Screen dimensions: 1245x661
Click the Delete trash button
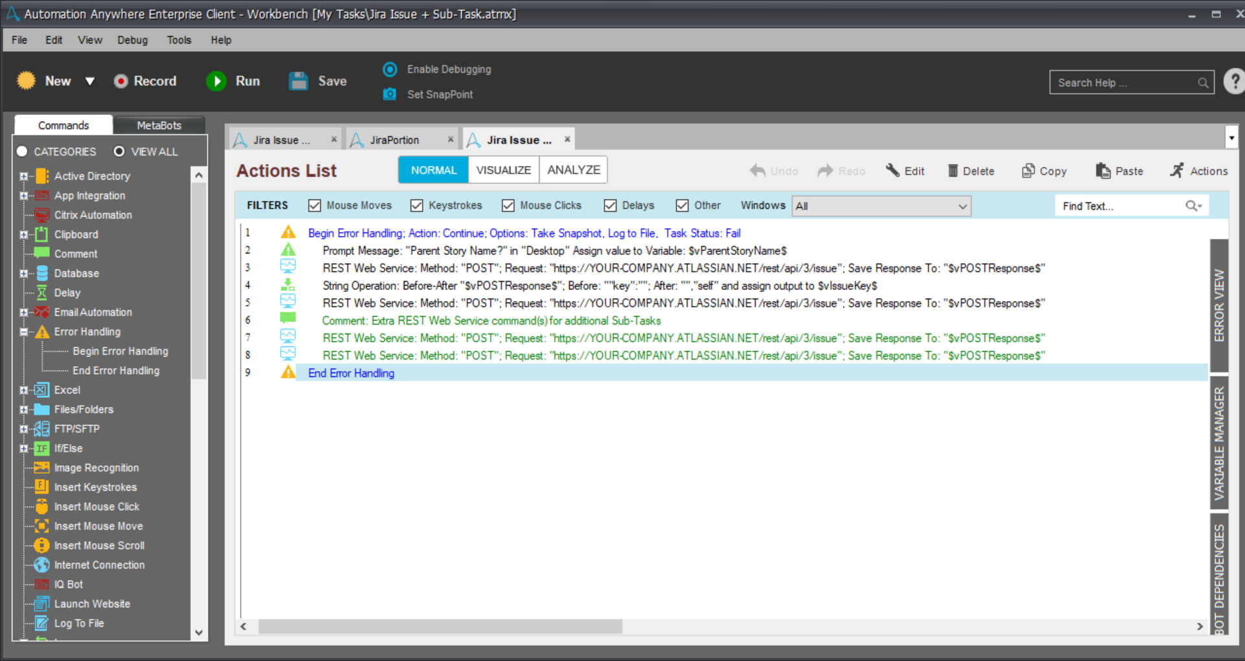[x=971, y=171]
